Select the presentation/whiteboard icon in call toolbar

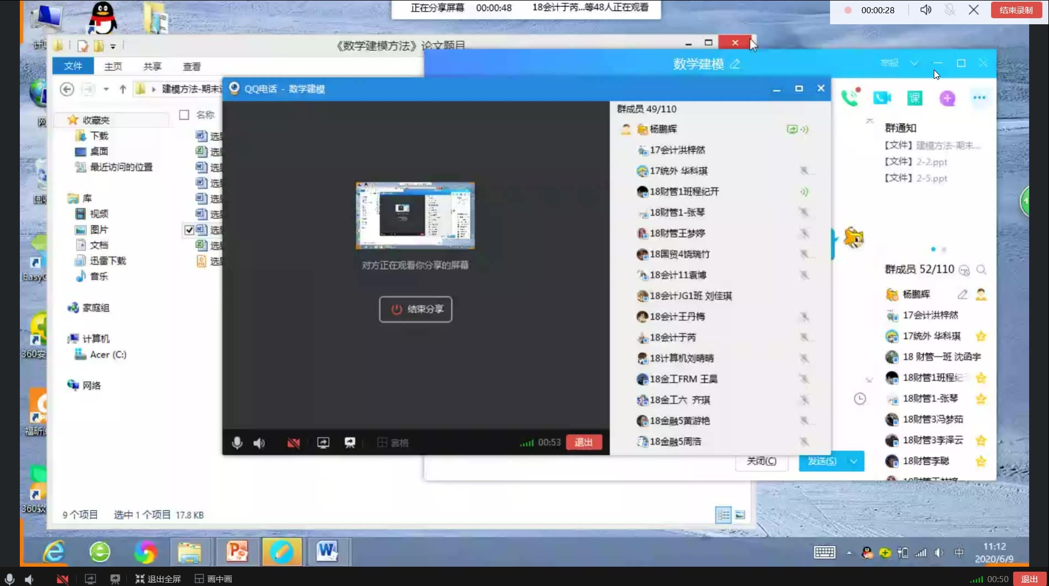pos(351,442)
